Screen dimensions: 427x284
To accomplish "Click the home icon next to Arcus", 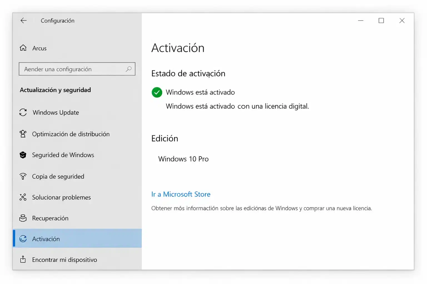I will point(23,48).
